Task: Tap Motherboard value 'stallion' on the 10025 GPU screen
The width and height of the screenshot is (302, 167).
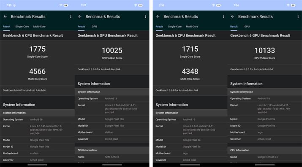Action: pos(109,133)
